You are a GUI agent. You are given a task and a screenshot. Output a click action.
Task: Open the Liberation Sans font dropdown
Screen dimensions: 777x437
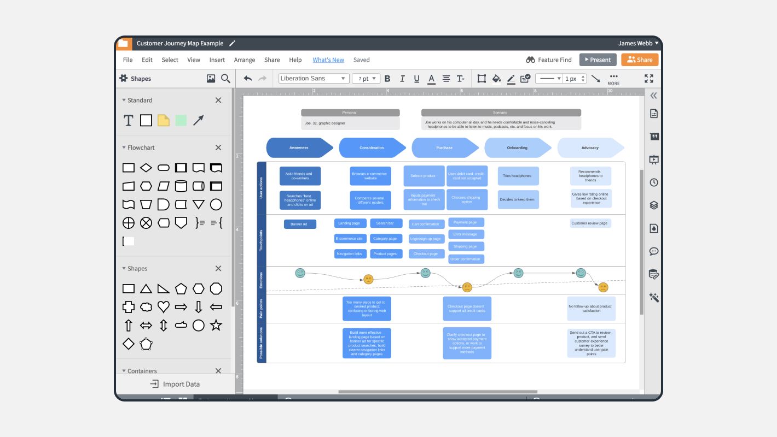point(312,78)
